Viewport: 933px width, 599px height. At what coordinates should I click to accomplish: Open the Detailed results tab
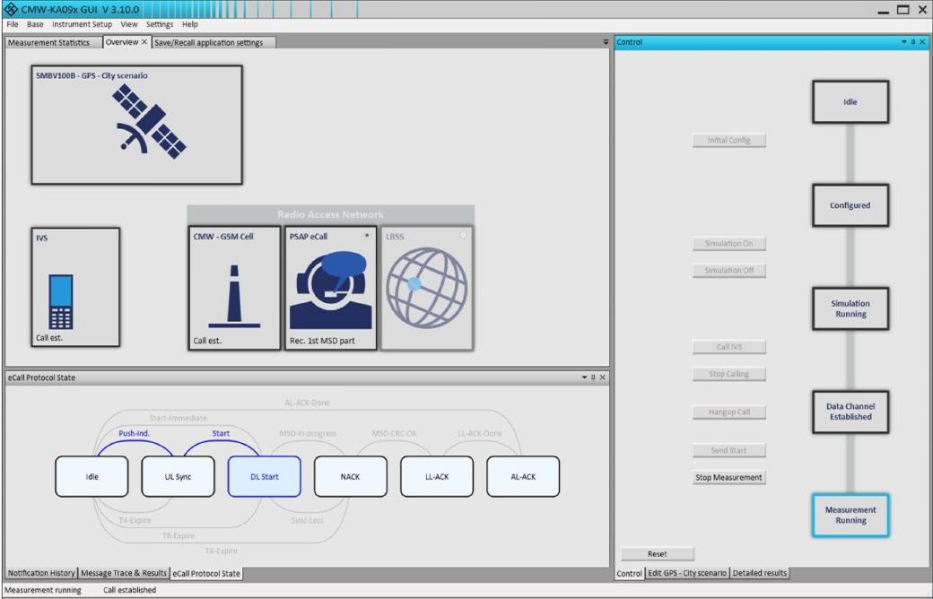coord(759,573)
